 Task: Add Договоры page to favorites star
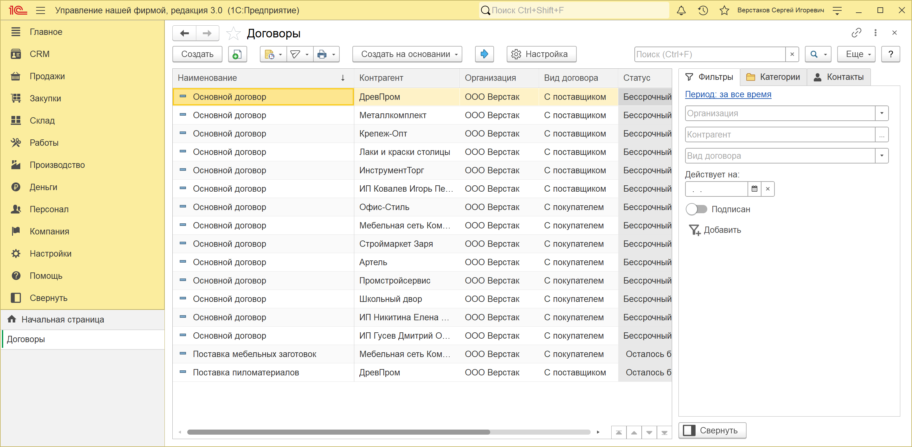pyautogui.click(x=233, y=33)
